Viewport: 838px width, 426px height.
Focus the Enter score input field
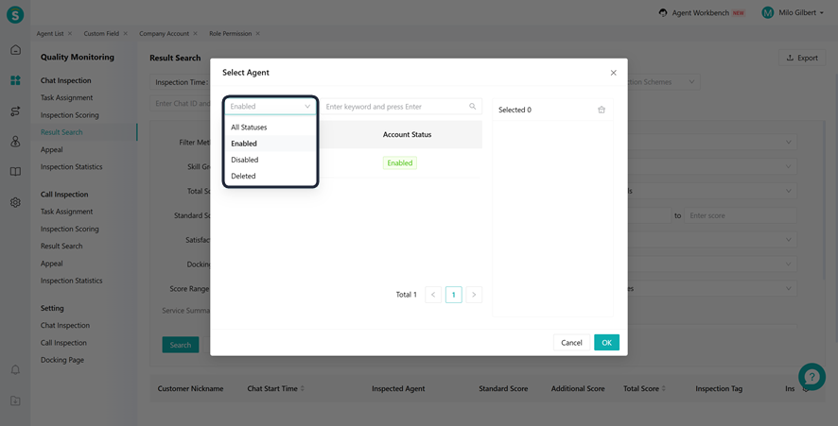click(x=741, y=215)
